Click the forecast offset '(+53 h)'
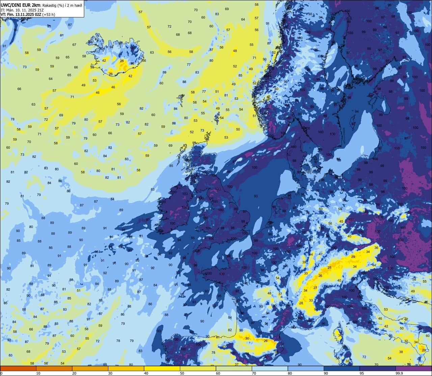The width and height of the screenshot is (432, 376). tap(49, 15)
